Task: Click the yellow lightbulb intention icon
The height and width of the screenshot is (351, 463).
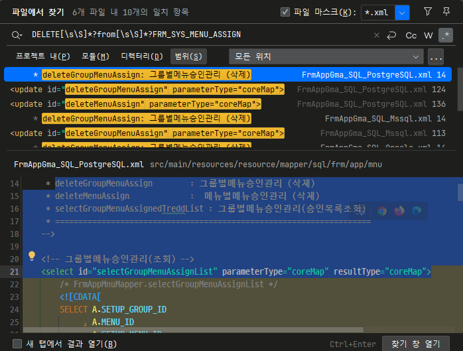Action: click(x=31, y=256)
